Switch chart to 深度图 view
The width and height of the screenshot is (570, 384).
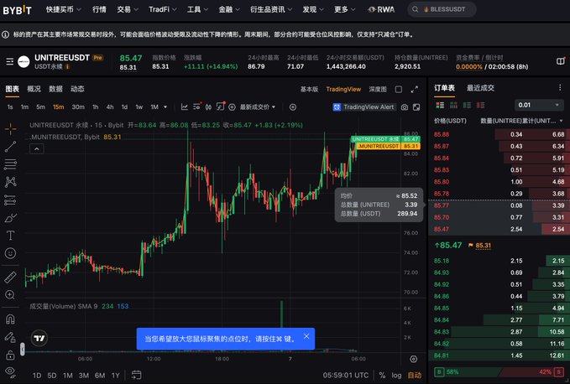pyautogui.click(x=378, y=89)
